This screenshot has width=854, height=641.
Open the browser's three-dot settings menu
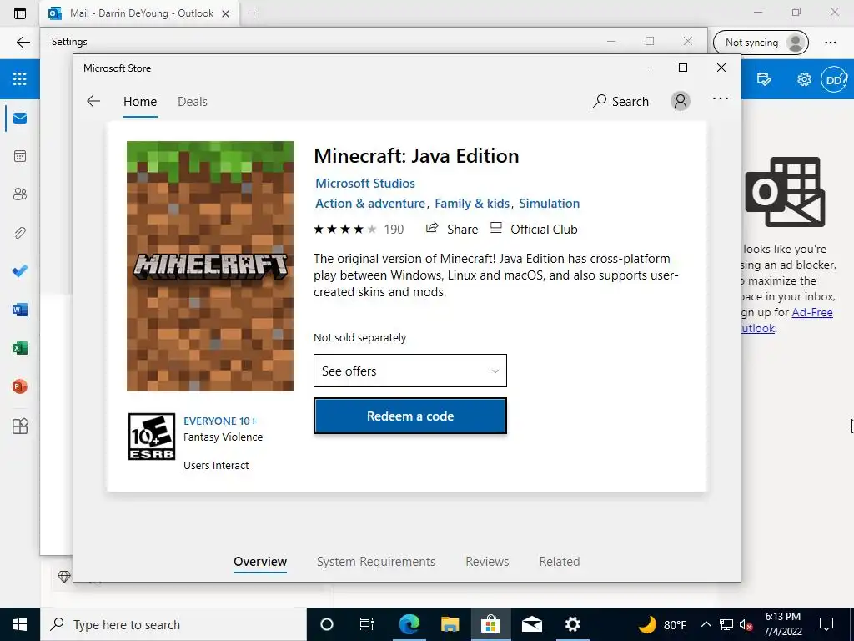tap(830, 43)
